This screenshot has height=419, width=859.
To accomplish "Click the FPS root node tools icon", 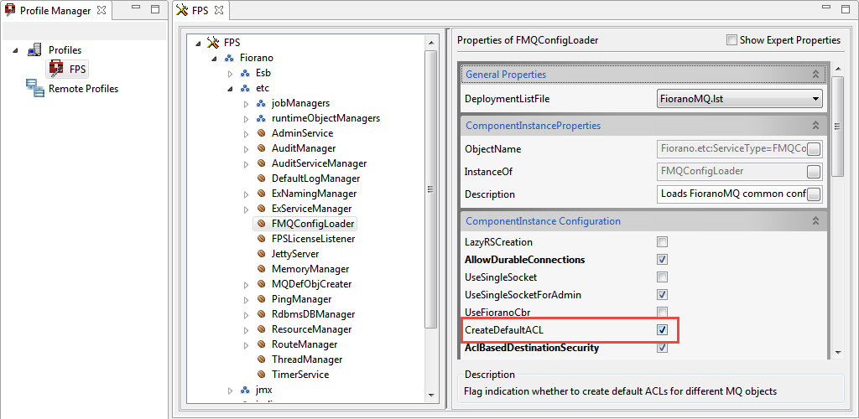I will click(213, 43).
